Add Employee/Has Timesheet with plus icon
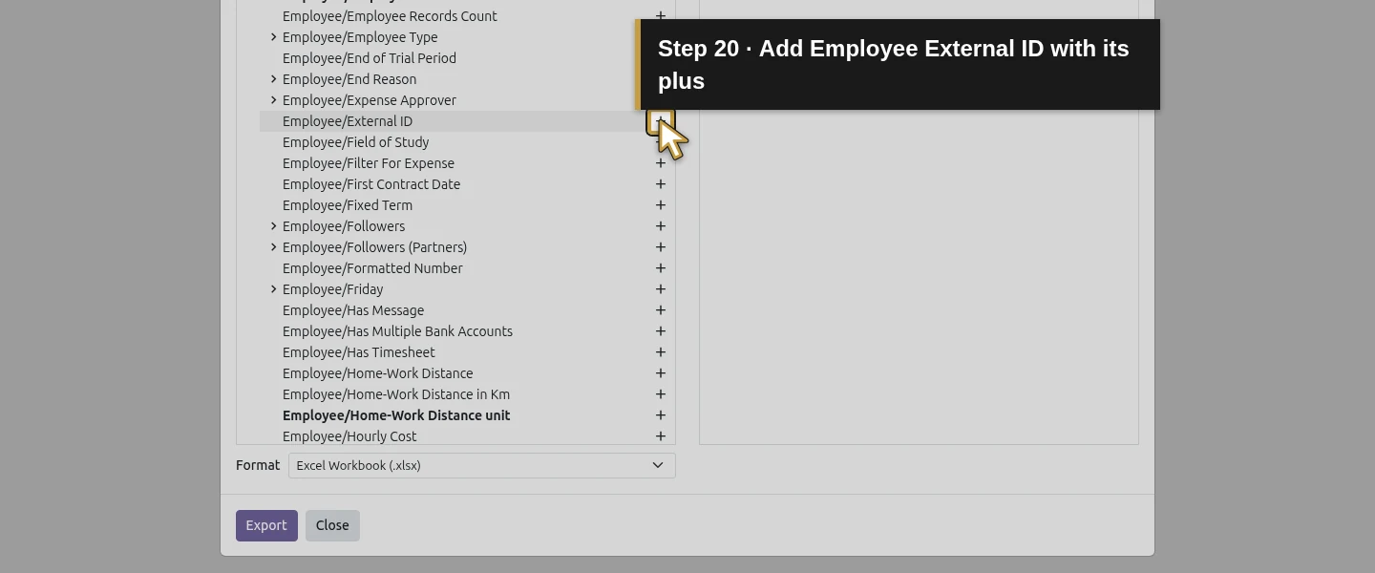 pos(660,352)
